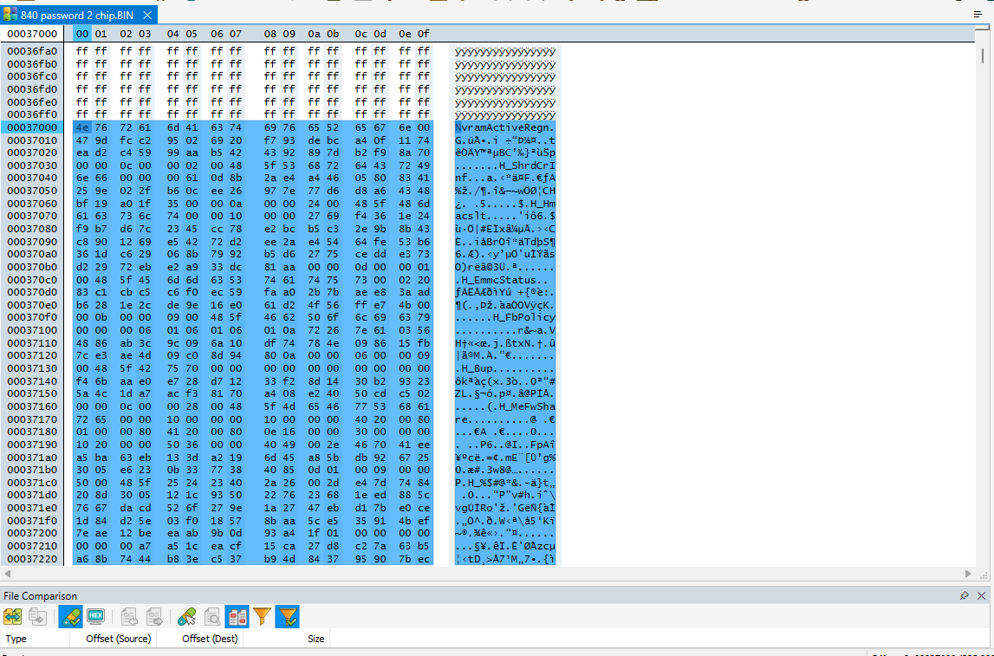Toggle the pill with checkmark icon
This screenshot has height=656, width=994.
(x=70, y=616)
